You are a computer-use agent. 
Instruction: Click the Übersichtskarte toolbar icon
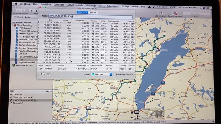click(161, 14)
